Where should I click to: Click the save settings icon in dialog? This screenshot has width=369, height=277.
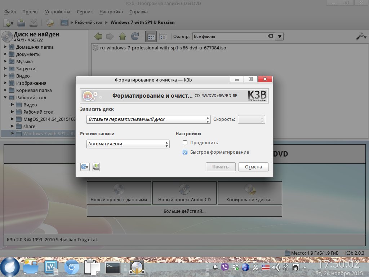click(x=96, y=167)
